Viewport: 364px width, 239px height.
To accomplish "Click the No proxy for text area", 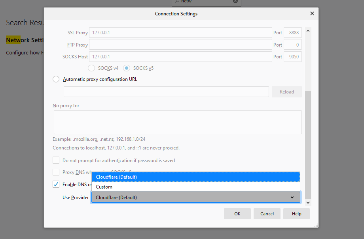I will (178, 122).
